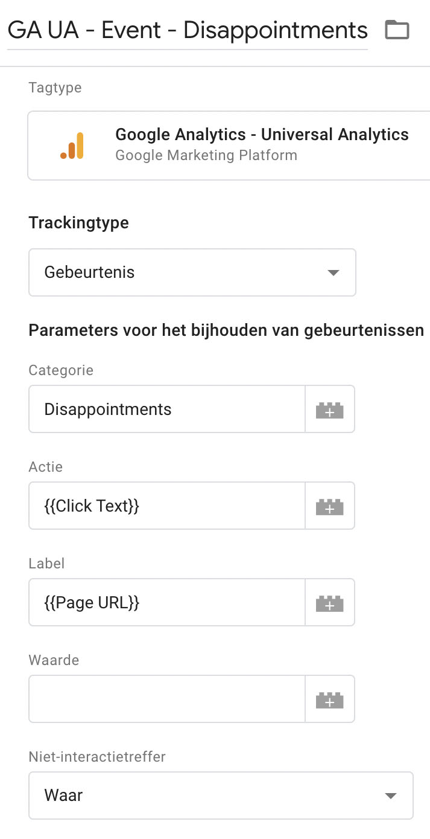
Task: Focus the Actie field with {{Click Text}}
Action: (x=167, y=506)
